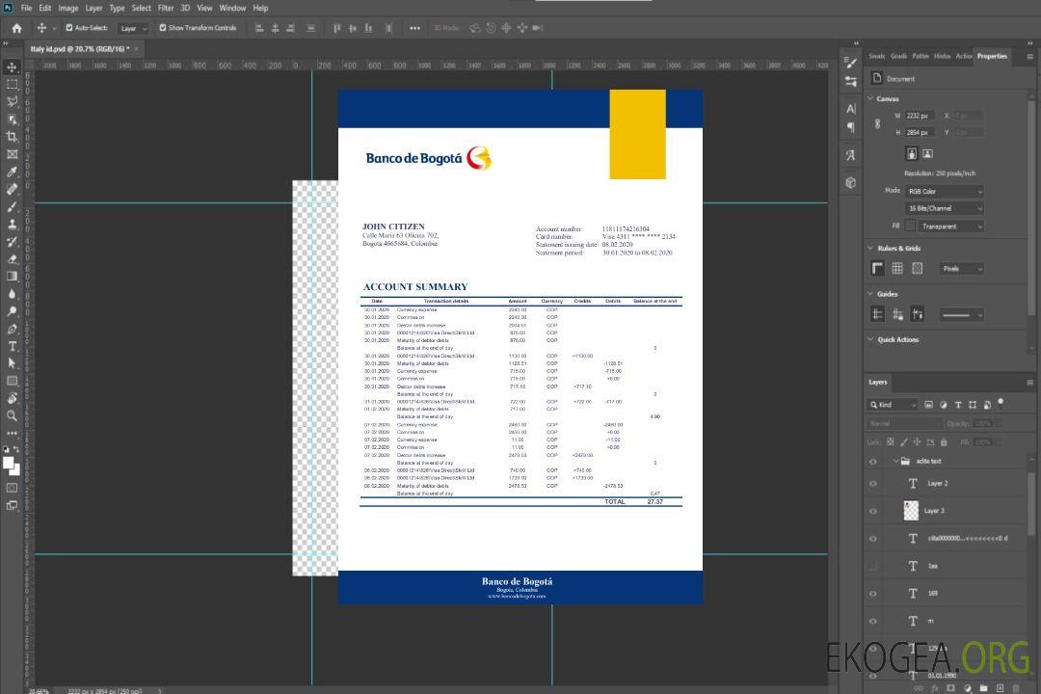Image resolution: width=1041 pixels, height=694 pixels.
Task: Select the Eraser tool
Action: (12, 259)
